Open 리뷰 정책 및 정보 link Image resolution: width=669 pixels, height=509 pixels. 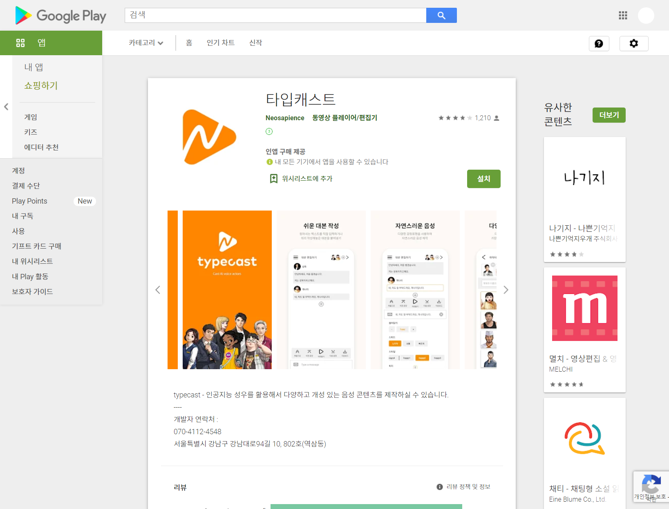point(468,487)
